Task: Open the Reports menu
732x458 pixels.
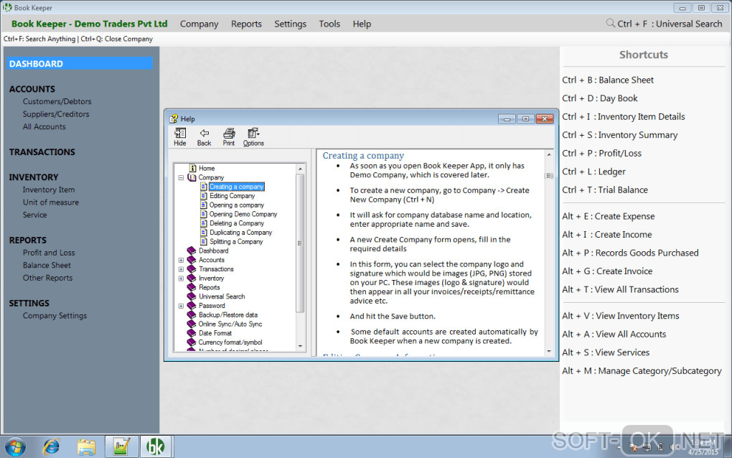Action: pos(246,24)
